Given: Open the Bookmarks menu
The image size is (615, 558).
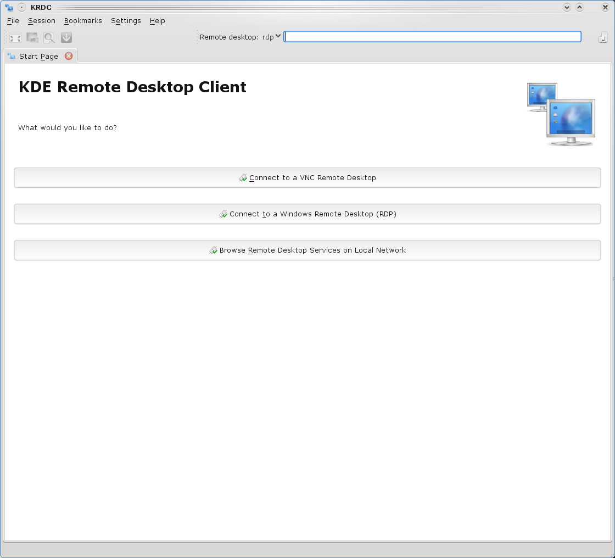Looking at the screenshot, I should pyautogui.click(x=83, y=21).
